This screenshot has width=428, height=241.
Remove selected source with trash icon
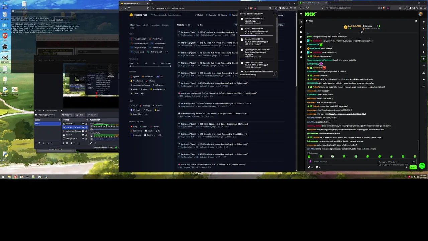tap(67, 143)
